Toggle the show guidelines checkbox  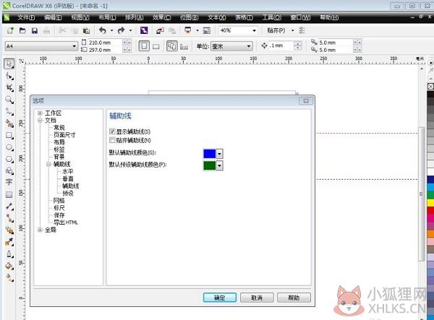click(x=112, y=131)
